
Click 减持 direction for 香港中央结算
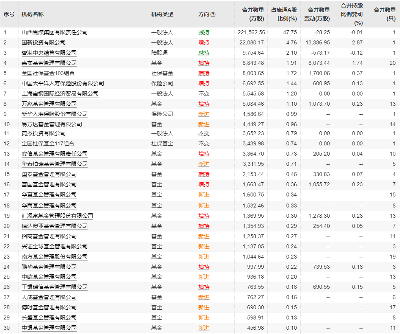[204, 53]
